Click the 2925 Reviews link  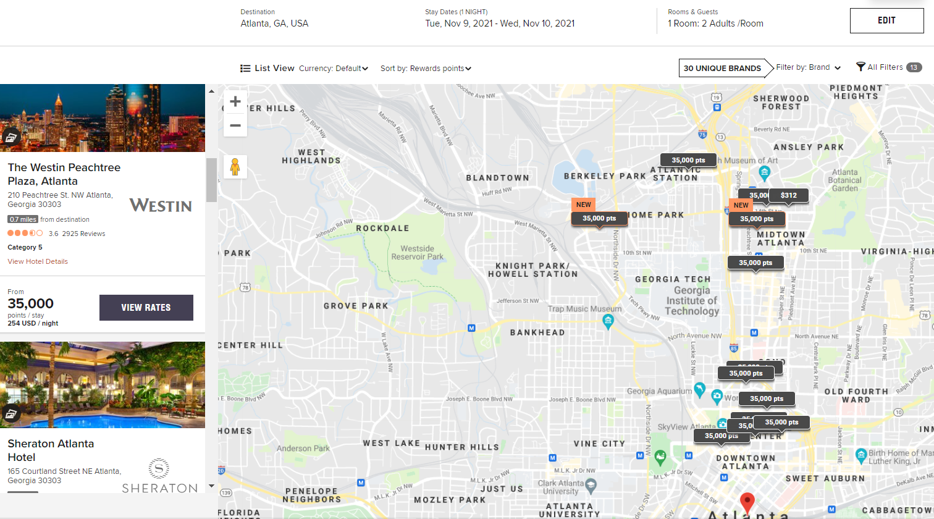pos(83,234)
